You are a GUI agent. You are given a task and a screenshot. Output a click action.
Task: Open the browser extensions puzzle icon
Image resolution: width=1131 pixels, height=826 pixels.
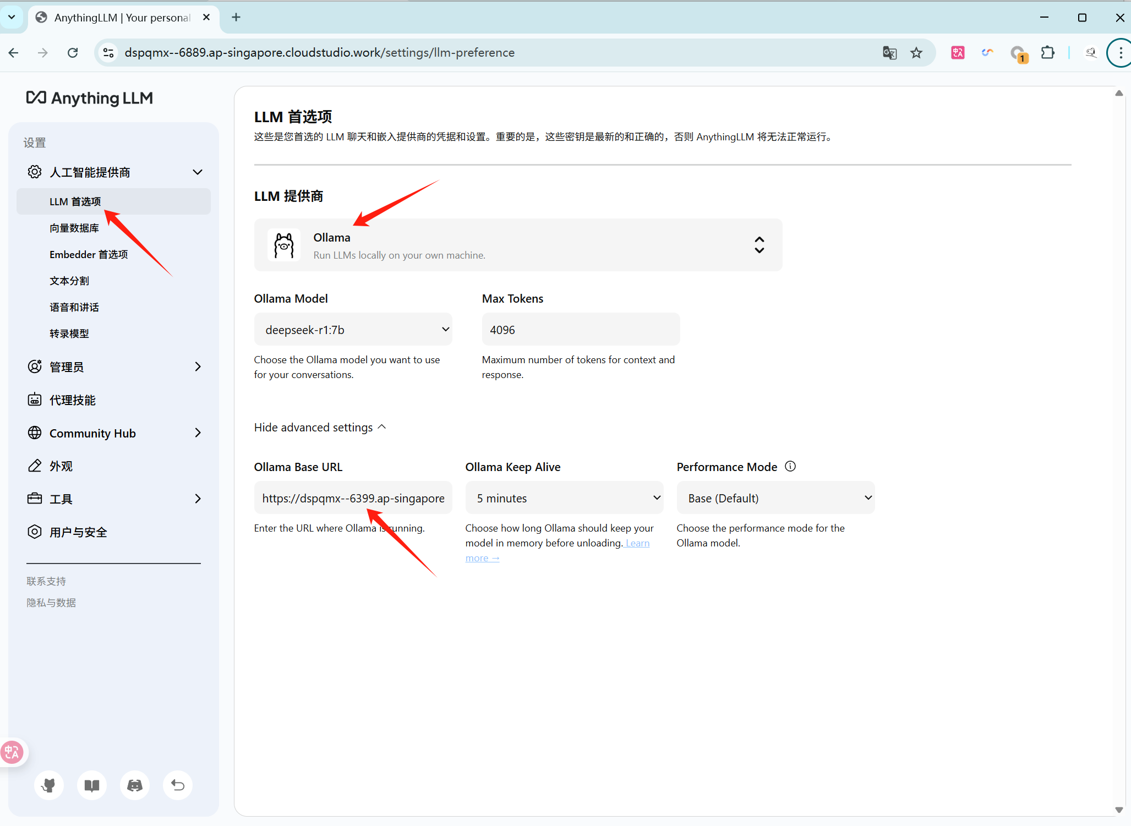pos(1047,53)
